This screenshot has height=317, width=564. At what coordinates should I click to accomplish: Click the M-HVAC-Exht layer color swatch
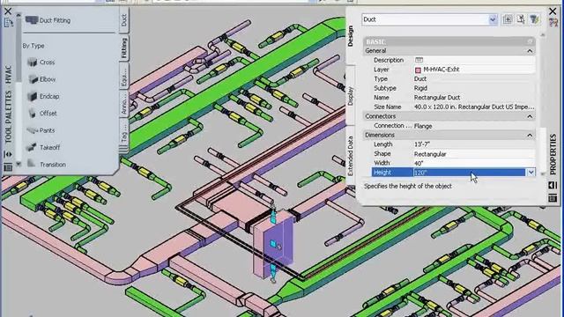click(x=418, y=70)
